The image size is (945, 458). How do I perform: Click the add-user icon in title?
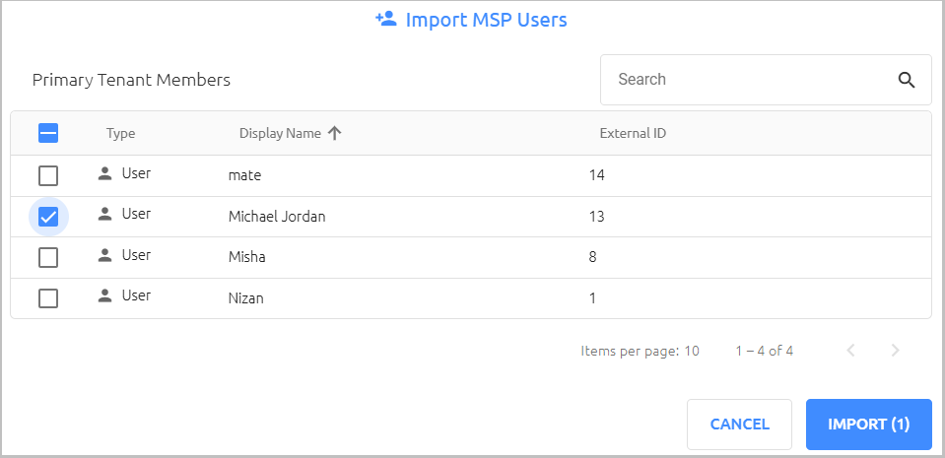[385, 20]
